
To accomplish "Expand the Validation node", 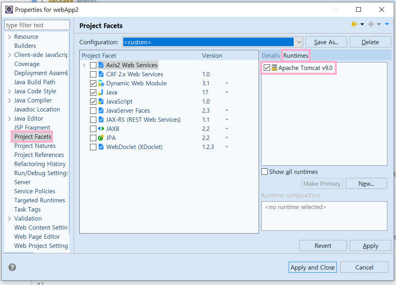I will [9, 219].
